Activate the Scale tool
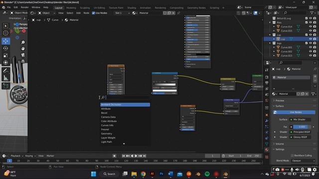Image resolution: width=319 pixels, height=179 pixels. [x=5, y=55]
